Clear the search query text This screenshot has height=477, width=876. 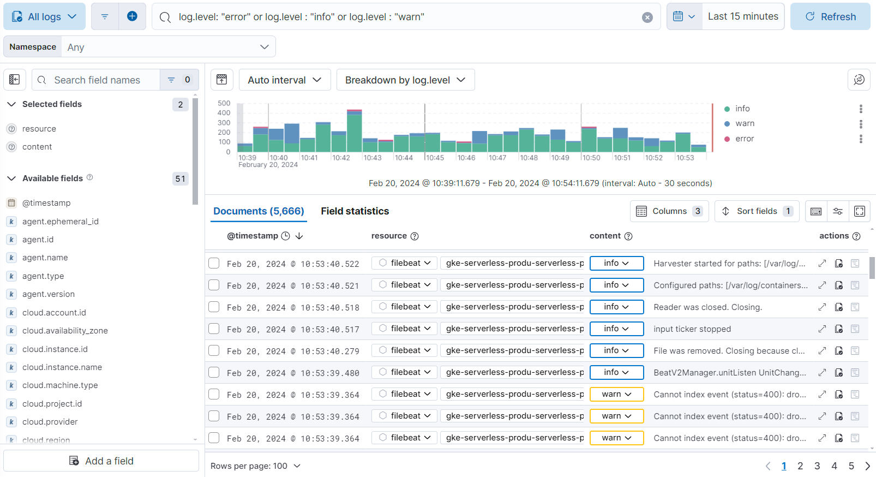click(x=647, y=17)
